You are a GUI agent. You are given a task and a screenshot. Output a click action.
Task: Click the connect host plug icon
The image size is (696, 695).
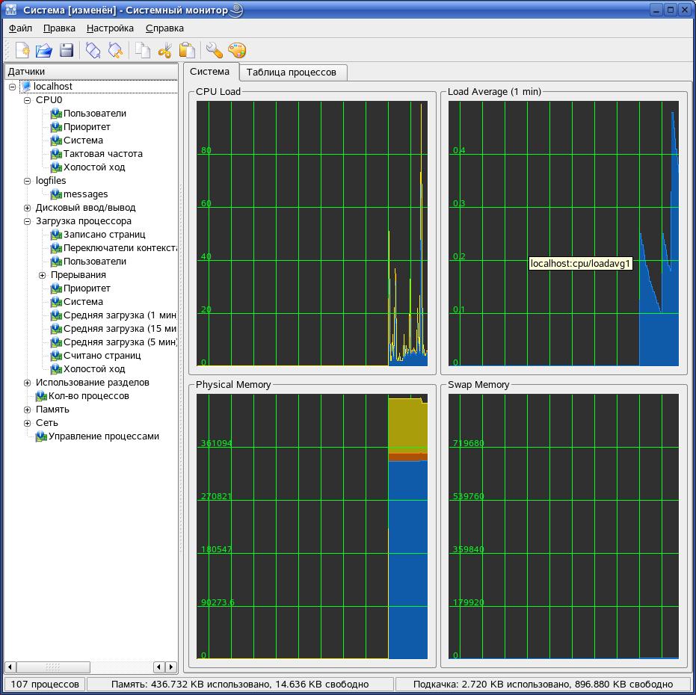[x=93, y=51]
